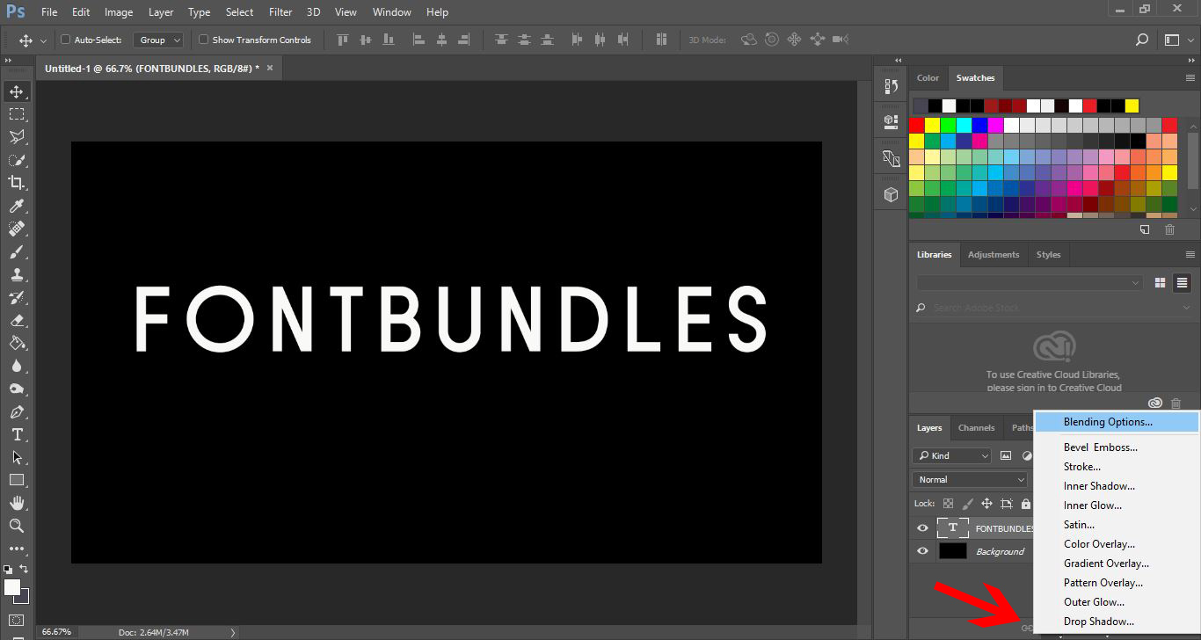Click Delete swatch trash icon
Image resolution: width=1201 pixels, height=640 pixels.
point(1169,229)
